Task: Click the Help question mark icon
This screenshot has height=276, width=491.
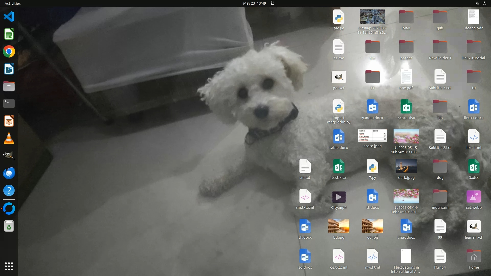Action: (x=9, y=191)
